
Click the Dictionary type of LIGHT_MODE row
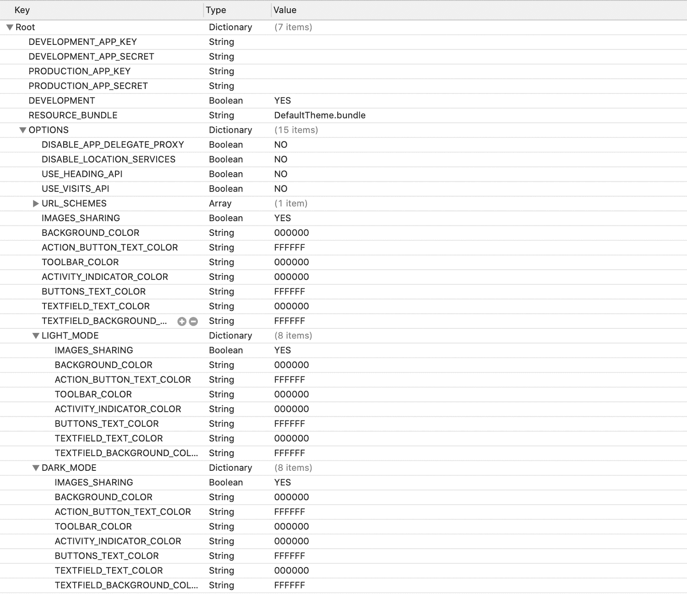230,336
